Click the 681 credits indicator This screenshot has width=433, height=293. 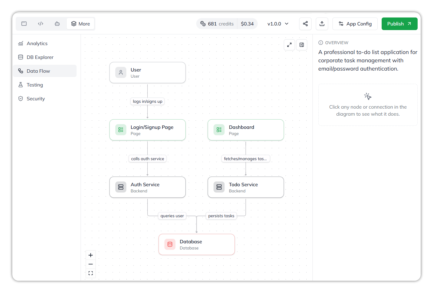coord(217,24)
